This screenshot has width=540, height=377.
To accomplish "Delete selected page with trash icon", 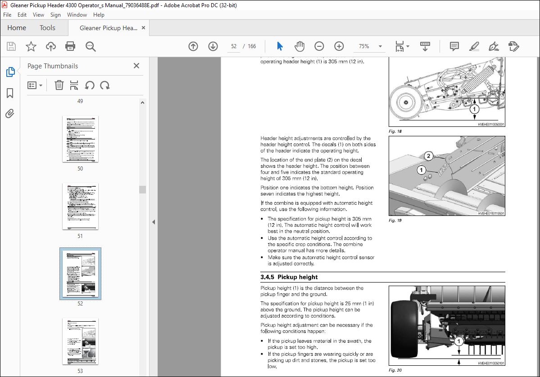I will pos(59,85).
